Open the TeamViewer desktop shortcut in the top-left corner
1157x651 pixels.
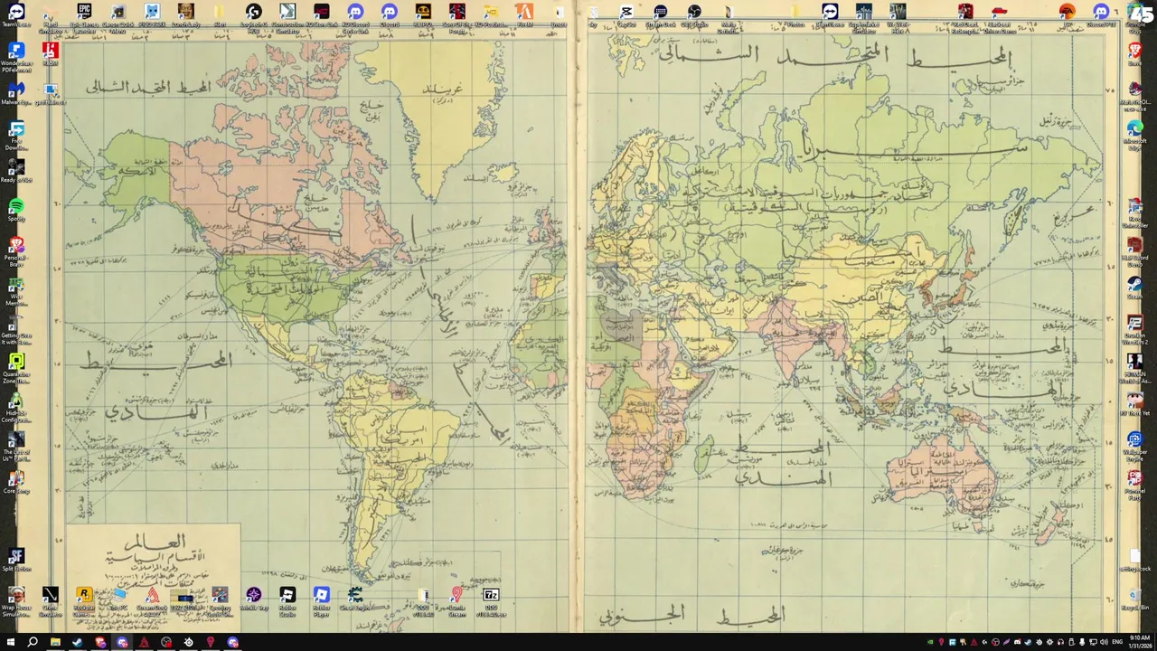pos(16,13)
